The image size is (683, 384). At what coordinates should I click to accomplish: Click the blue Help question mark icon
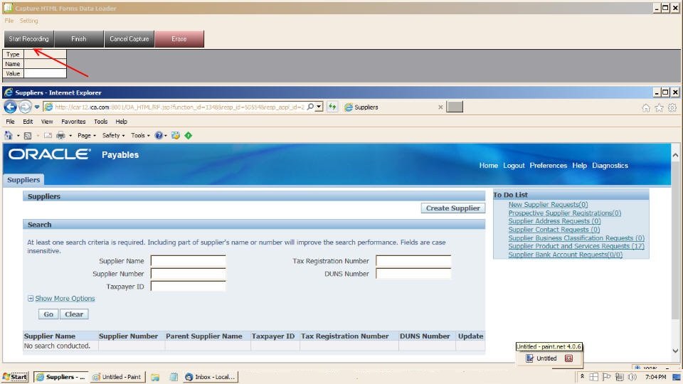(x=159, y=135)
